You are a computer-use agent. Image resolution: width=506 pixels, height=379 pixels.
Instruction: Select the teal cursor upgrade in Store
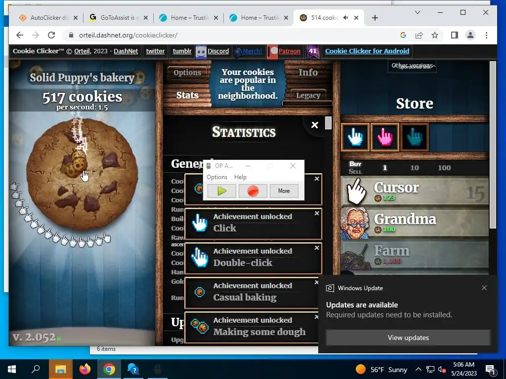[x=415, y=137]
